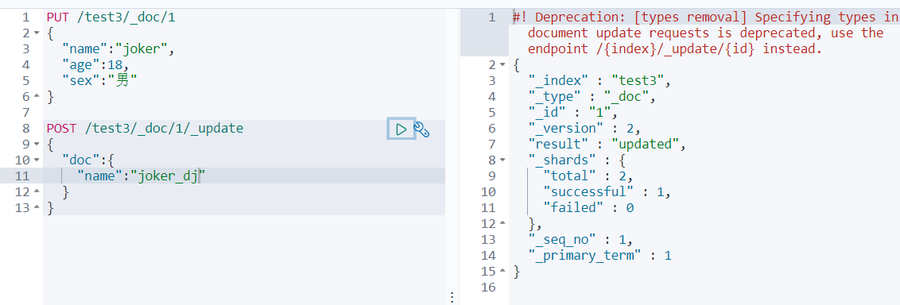The width and height of the screenshot is (900, 305).
Task: Click the fold-end arrow on output line 15
Action: [x=502, y=271]
